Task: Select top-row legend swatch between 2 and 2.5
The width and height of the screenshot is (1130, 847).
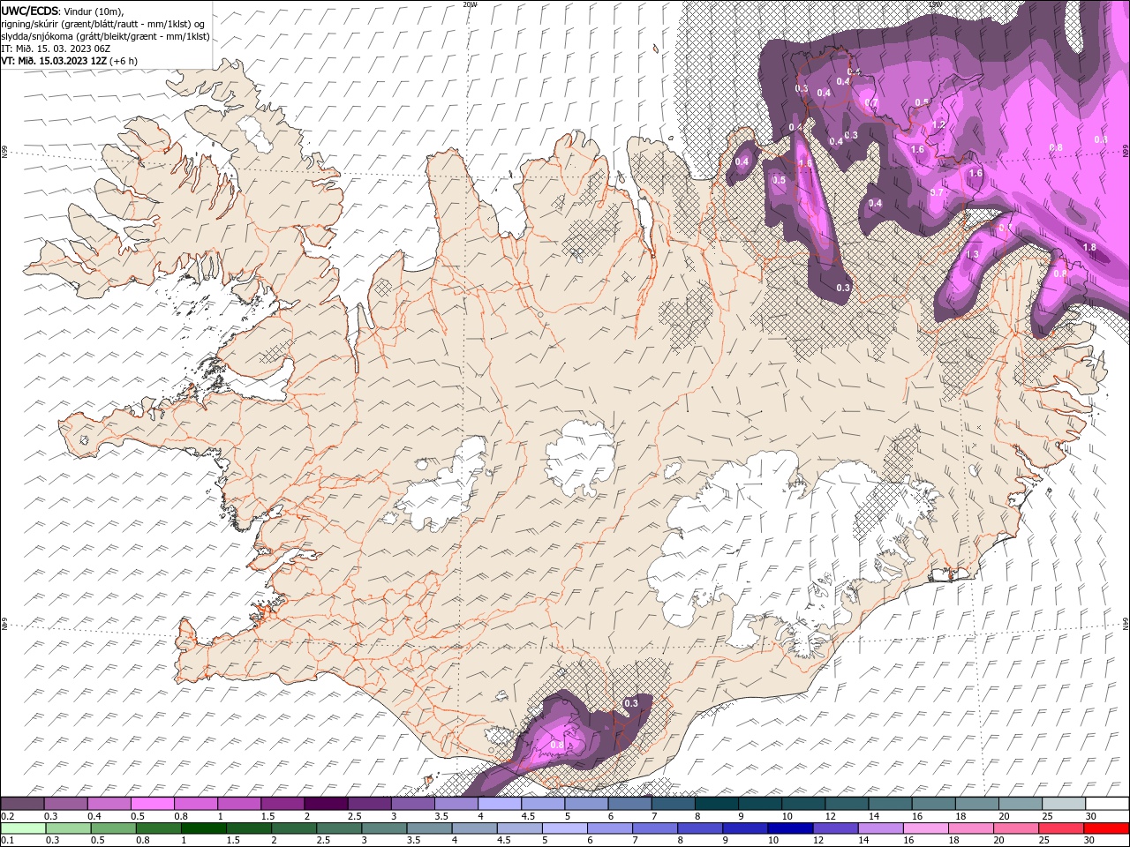Action: click(326, 804)
